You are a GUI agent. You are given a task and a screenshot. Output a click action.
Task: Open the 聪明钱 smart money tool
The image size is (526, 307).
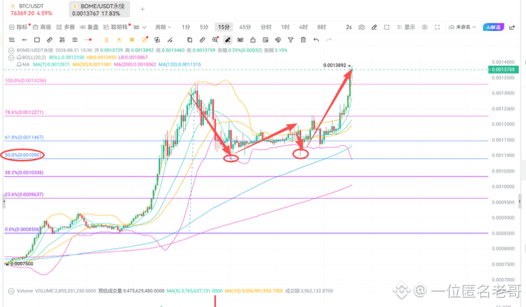tap(116, 27)
